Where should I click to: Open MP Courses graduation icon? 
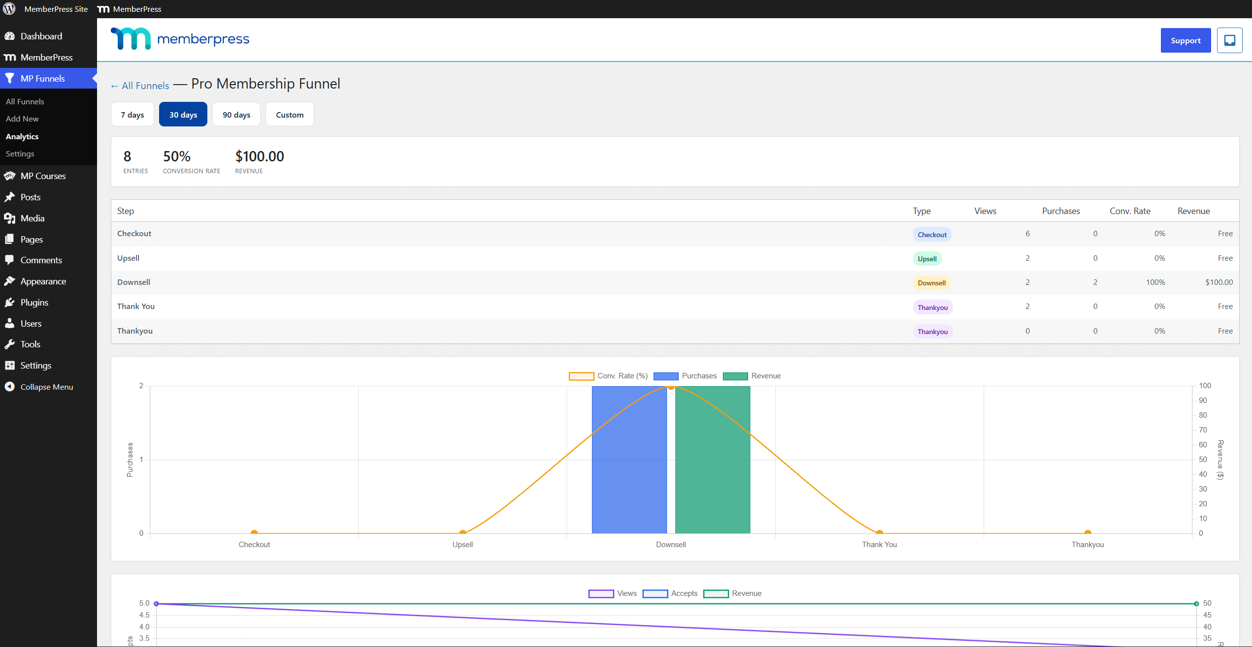pos(10,176)
